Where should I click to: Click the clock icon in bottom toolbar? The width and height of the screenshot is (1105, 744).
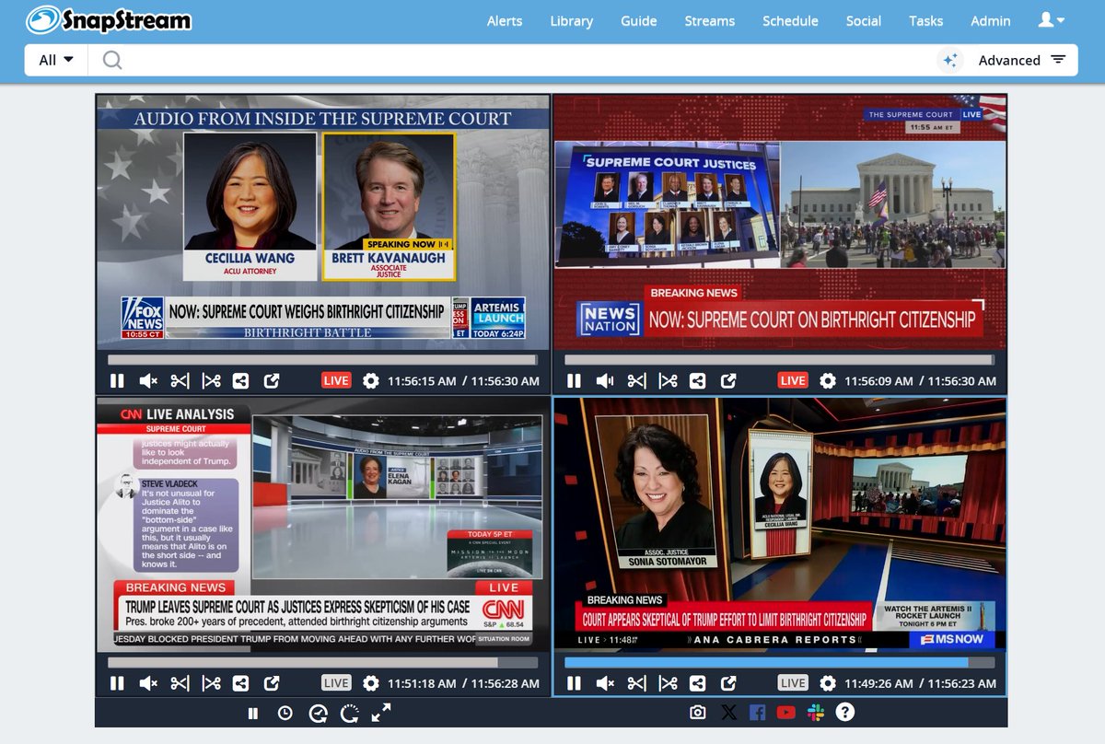pyautogui.click(x=285, y=713)
